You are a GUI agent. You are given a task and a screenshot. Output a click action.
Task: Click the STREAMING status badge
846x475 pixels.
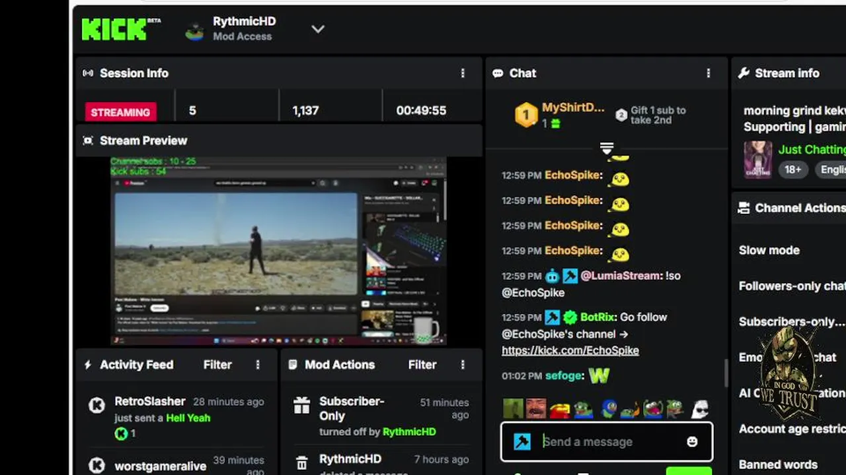coord(120,112)
